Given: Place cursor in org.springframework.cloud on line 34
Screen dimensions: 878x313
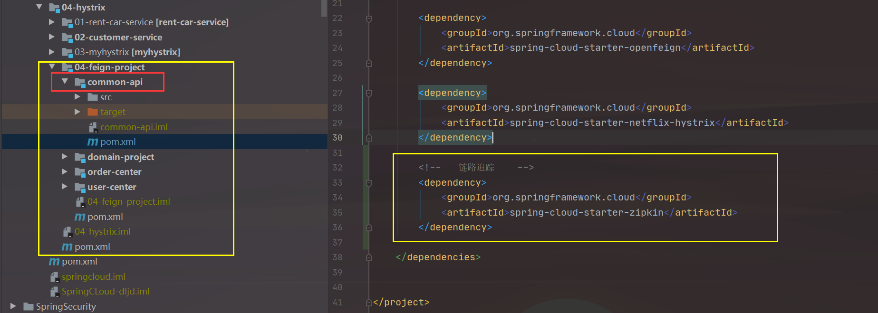Looking at the screenshot, I should point(564,197).
